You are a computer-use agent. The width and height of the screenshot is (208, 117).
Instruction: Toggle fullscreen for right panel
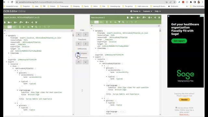click(x=159, y=18)
